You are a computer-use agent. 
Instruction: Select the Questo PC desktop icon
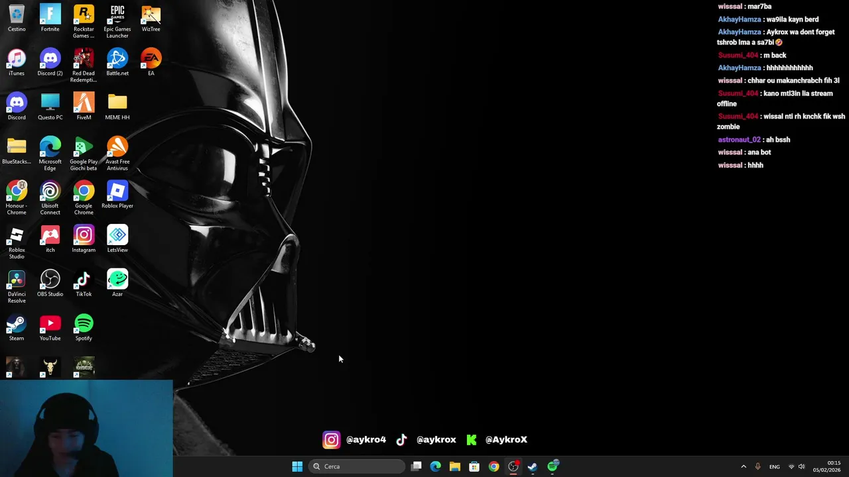click(50, 107)
